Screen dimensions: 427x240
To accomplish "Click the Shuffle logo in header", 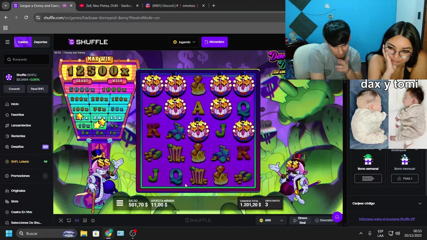I will [x=88, y=42].
